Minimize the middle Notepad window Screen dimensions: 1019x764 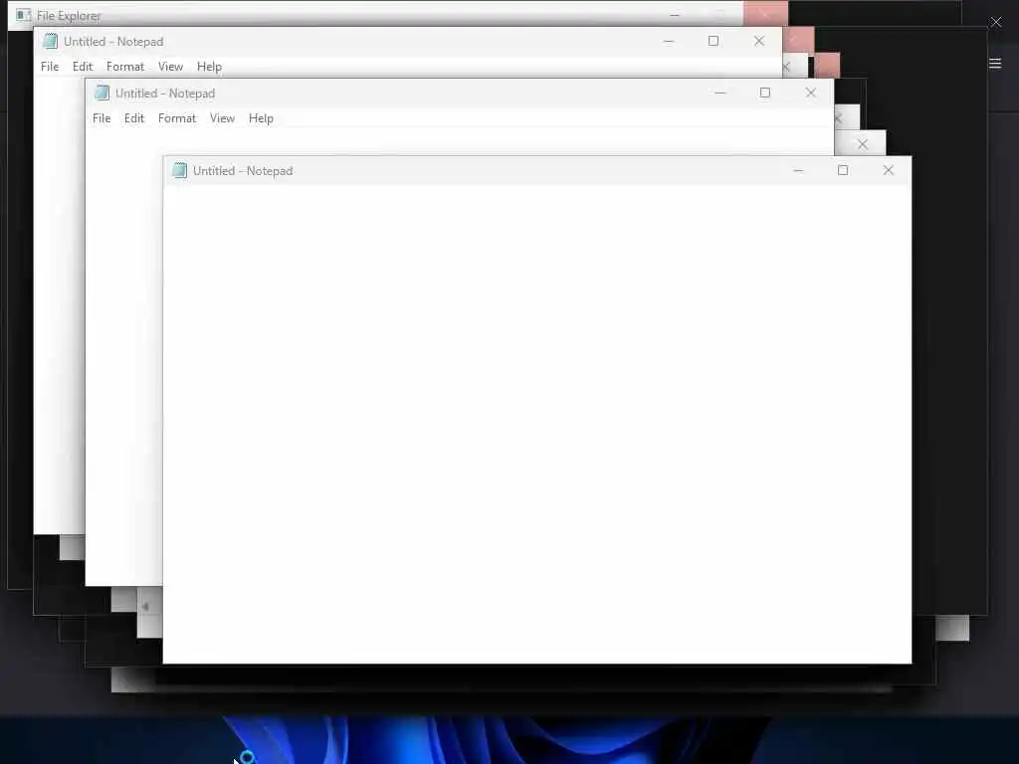tap(720, 93)
